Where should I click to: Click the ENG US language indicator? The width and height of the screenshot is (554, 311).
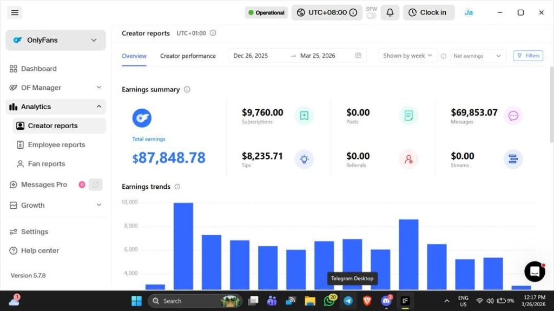pos(463,301)
